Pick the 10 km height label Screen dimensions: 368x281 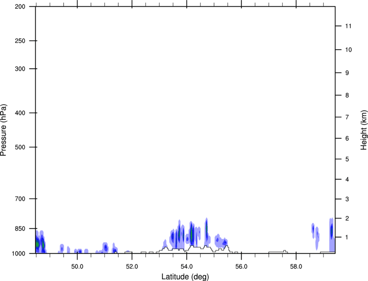click(x=348, y=50)
